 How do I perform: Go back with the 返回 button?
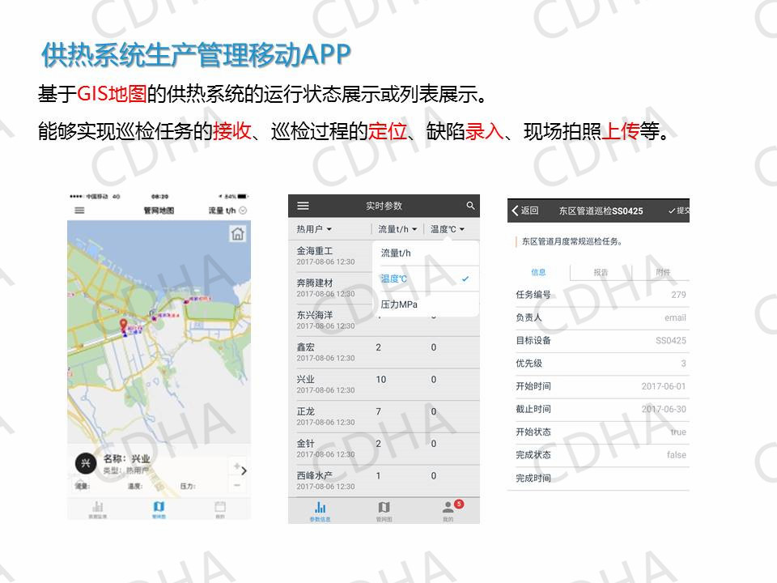pos(525,211)
